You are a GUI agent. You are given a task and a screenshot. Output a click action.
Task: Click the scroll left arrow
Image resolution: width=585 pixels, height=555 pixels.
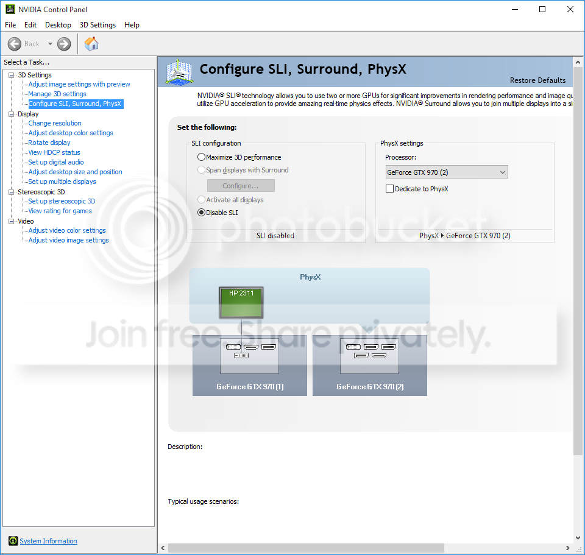[x=163, y=548]
